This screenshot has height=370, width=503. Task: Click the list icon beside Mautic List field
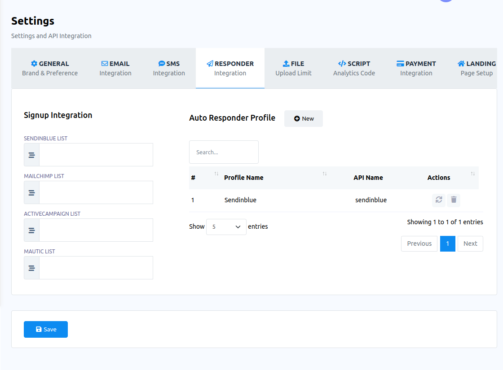click(32, 268)
